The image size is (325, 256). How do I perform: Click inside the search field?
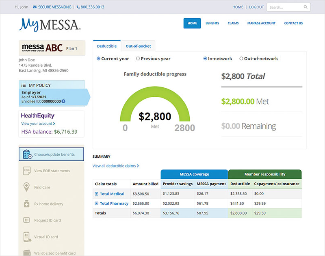(x=286, y=7)
